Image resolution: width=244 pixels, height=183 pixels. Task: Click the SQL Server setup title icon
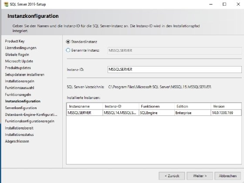tap(6, 4)
